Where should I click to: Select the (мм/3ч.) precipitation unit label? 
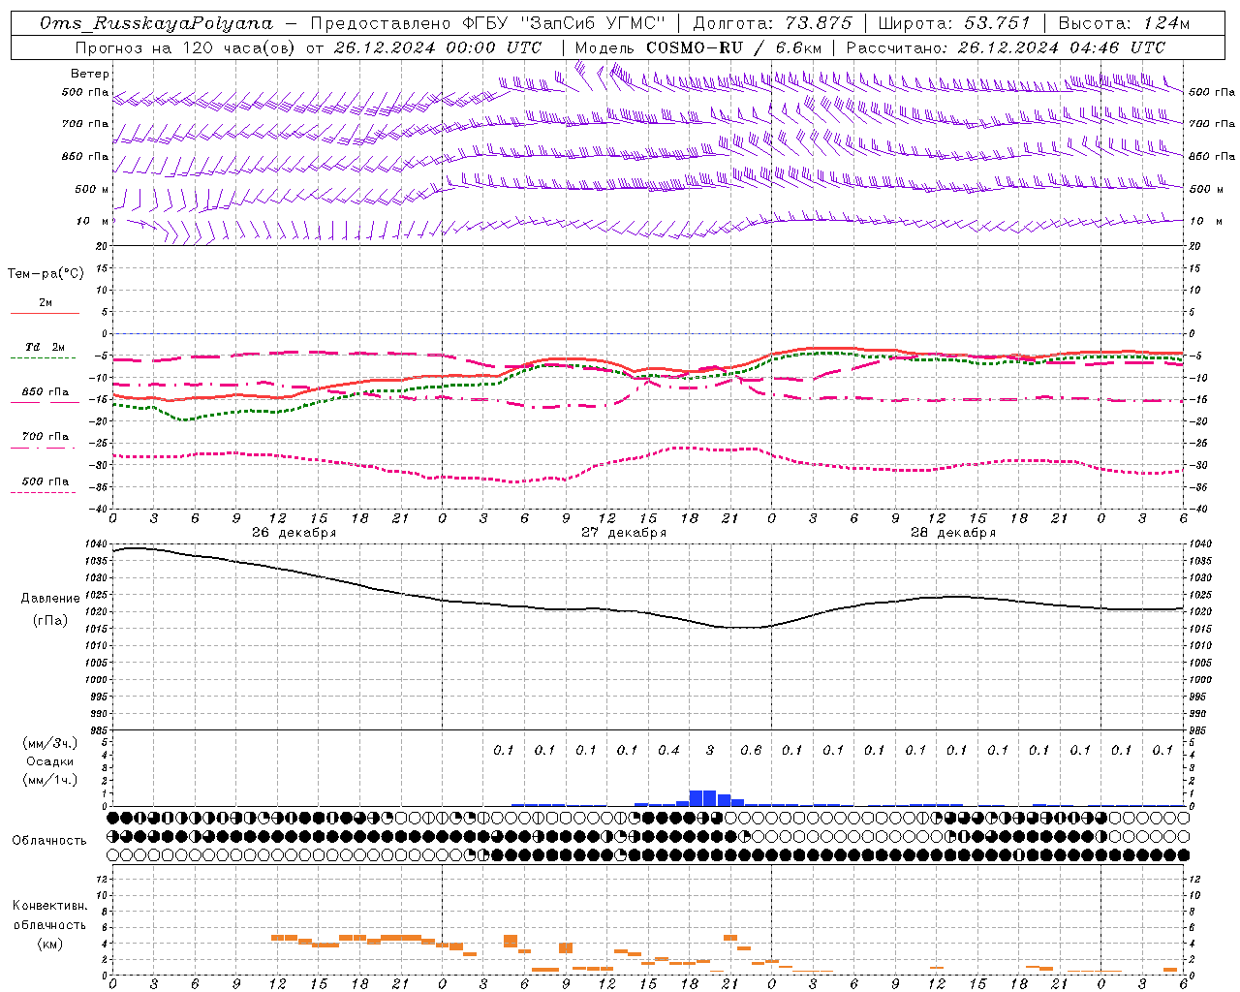pos(50,743)
